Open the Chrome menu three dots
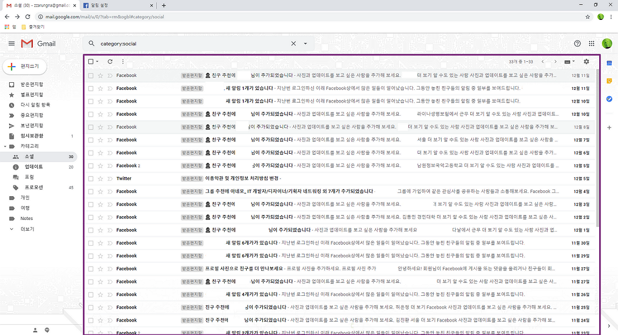Image resolution: width=618 pixels, height=335 pixels. 612,17
